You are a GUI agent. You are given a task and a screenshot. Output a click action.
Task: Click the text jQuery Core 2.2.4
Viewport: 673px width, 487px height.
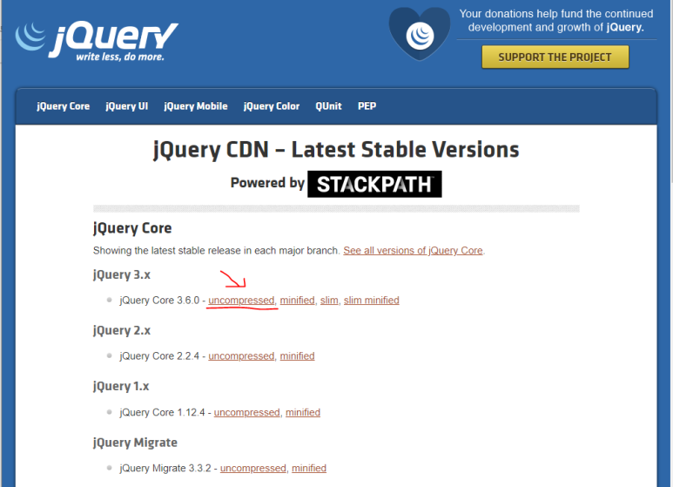(159, 356)
